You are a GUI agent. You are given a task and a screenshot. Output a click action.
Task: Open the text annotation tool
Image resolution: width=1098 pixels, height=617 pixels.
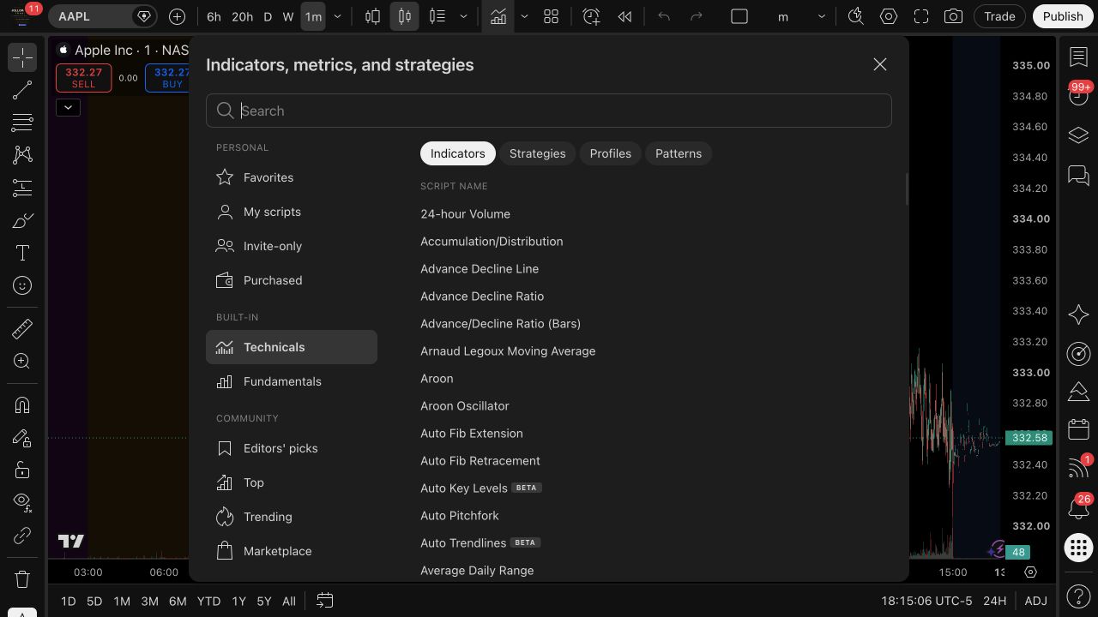click(22, 253)
